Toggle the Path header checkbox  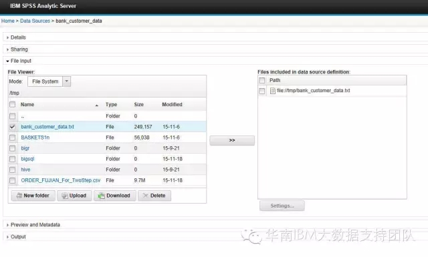coord(262,80)
